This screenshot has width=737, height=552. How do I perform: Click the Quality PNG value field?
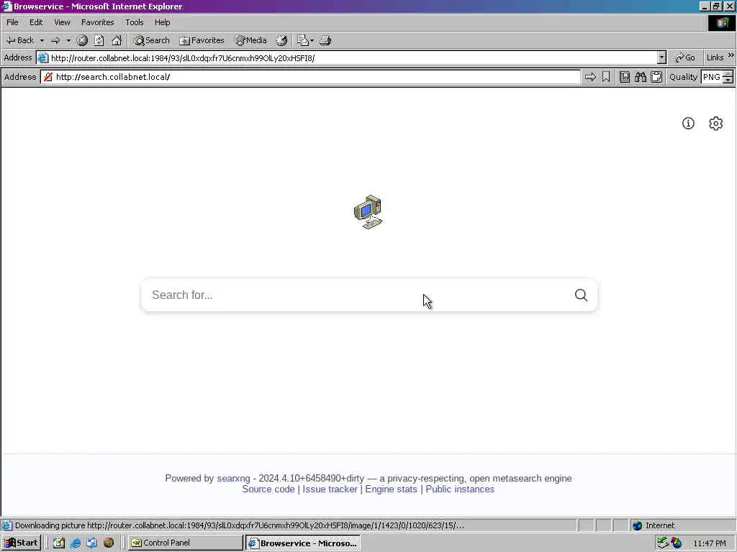pos(712,77)
